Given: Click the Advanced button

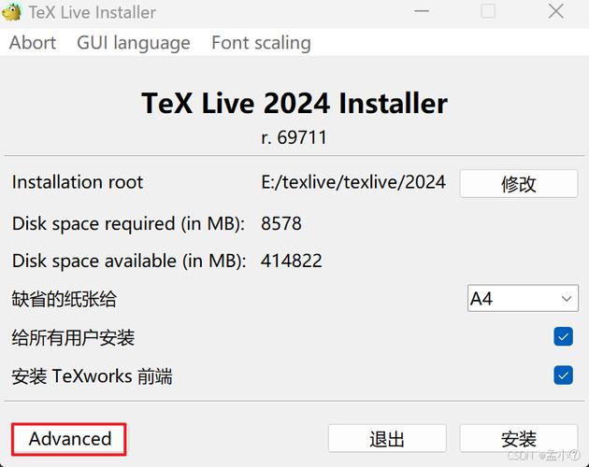Looking at the screenshot, I should point(69,439).
